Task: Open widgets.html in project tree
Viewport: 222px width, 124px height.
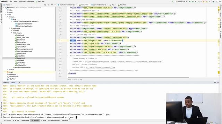Action: click(21, 65)
